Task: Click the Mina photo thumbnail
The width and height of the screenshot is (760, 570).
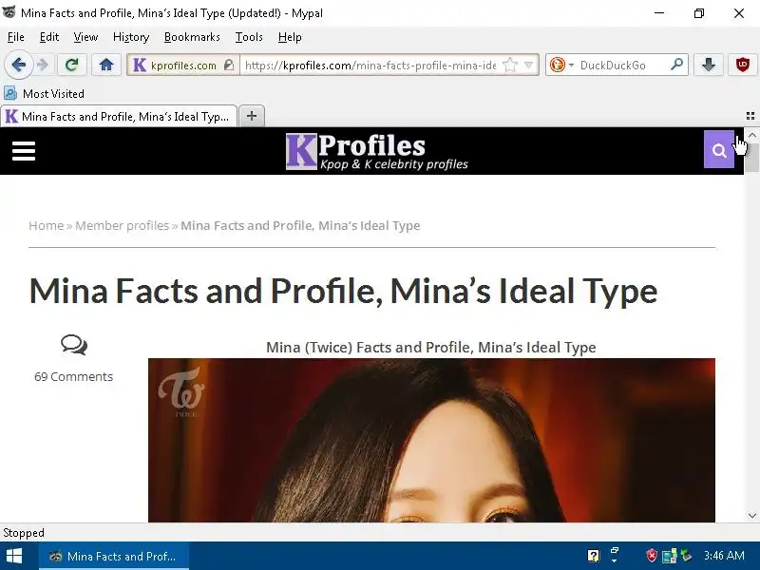Action: click(431, 440)
